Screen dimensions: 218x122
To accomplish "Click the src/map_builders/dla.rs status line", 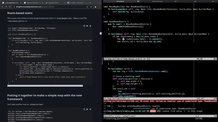I will [x=160, y=99].
